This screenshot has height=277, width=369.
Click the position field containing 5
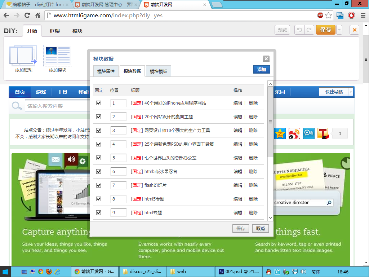pos(118,158)
